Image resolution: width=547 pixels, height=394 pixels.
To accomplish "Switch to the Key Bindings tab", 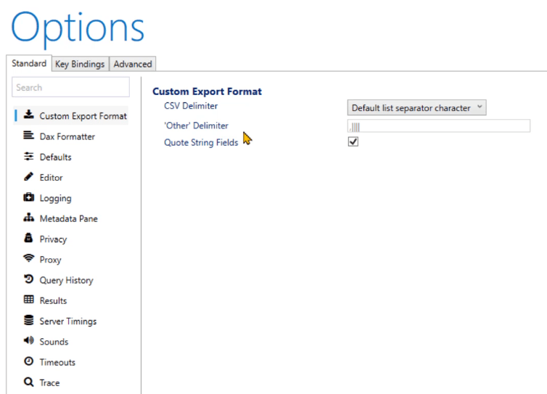I will pos(81,64).
